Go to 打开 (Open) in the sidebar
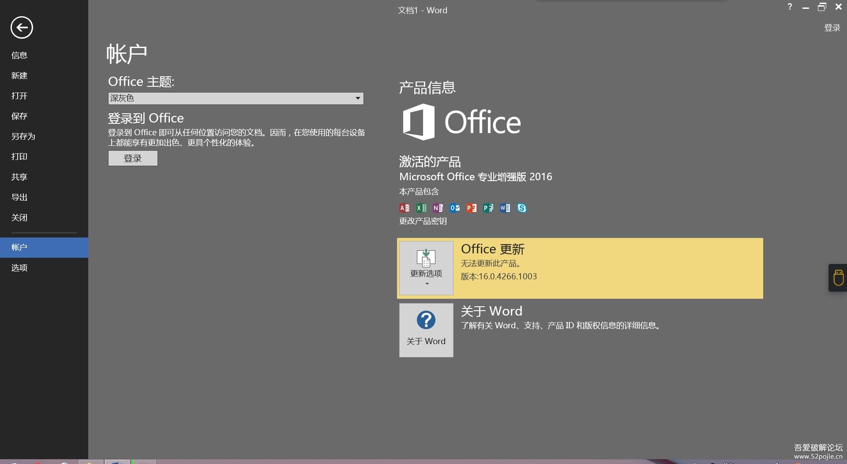The width and height of the screenshot is (847, 464). (x=44, y=96)
